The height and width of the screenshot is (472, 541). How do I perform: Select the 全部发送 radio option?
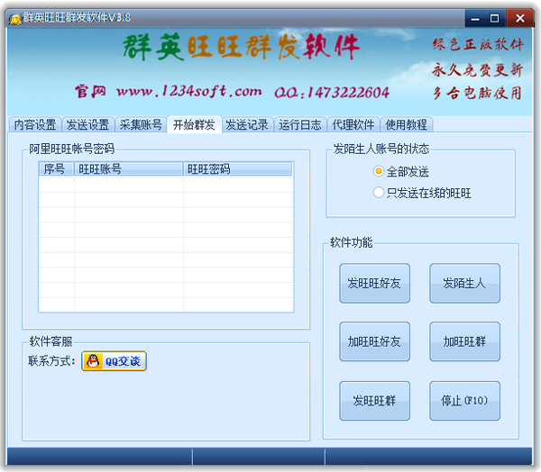379,171
